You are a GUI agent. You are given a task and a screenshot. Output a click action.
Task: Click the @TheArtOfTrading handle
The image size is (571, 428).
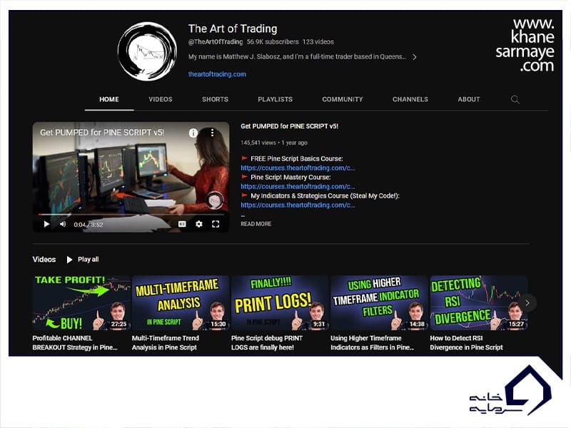(216, 42)
